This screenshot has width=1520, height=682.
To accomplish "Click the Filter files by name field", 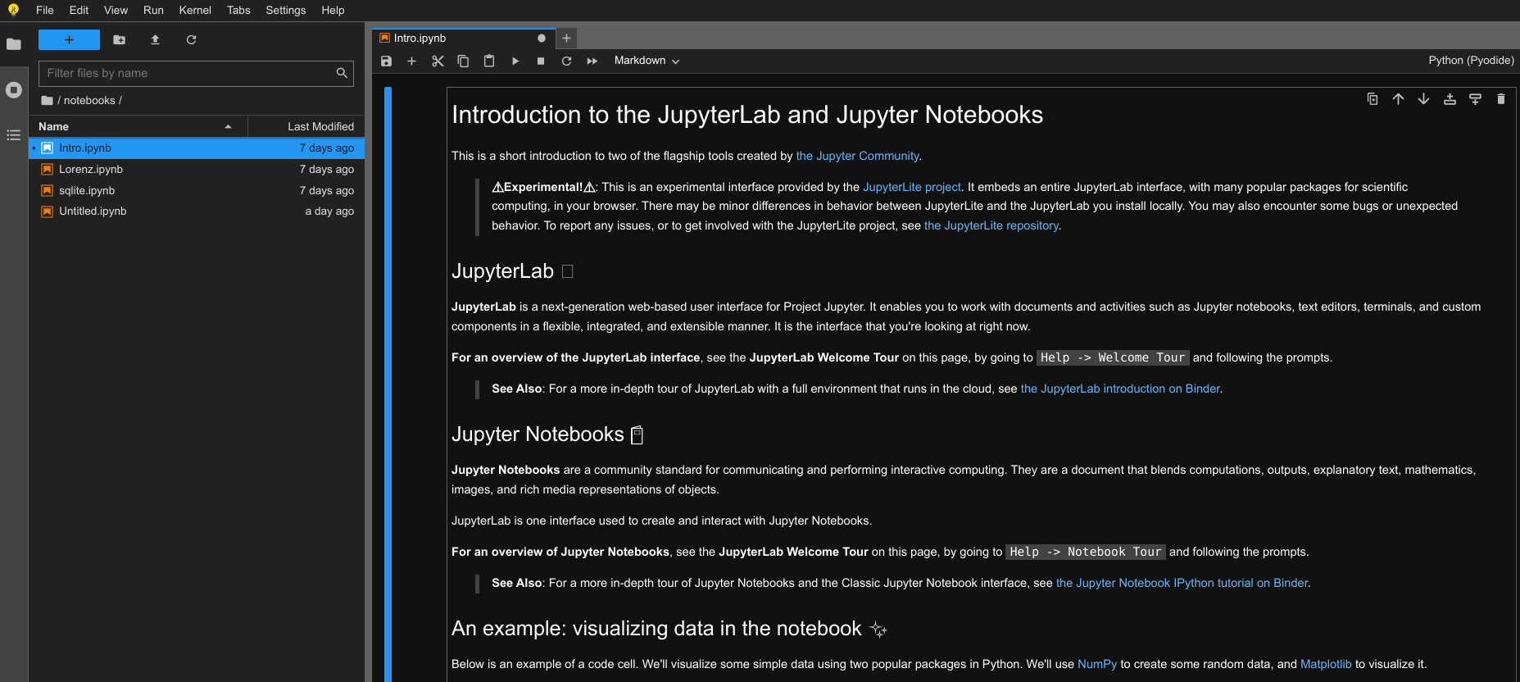I will coord(188,73).
